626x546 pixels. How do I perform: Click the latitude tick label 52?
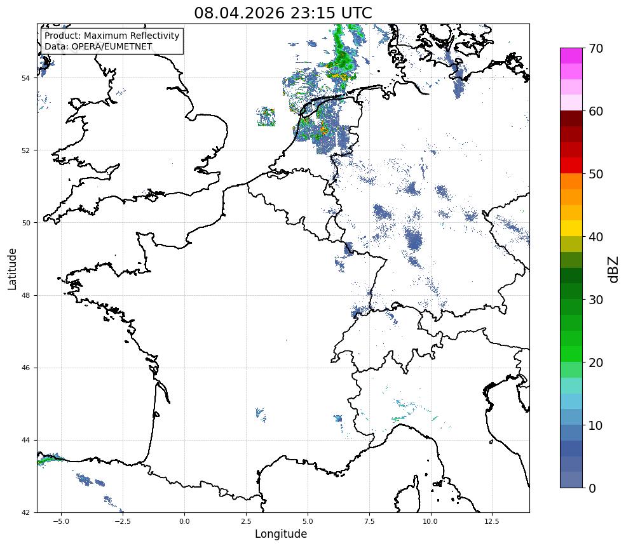tap(25, 150)
